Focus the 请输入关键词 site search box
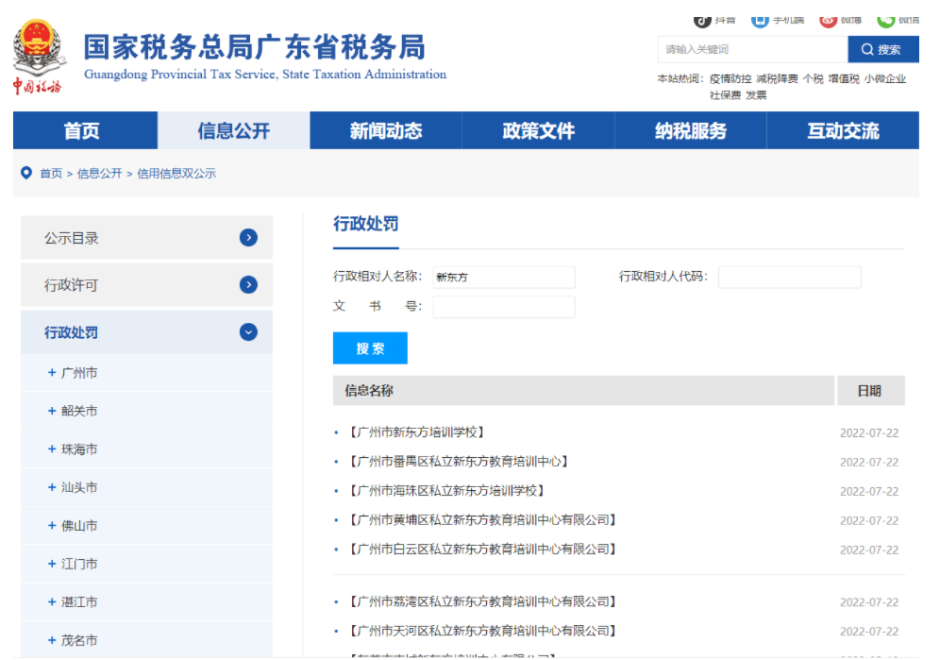Image resolution: width=940 pixels, height=660 pixels. tap(752, 49)
